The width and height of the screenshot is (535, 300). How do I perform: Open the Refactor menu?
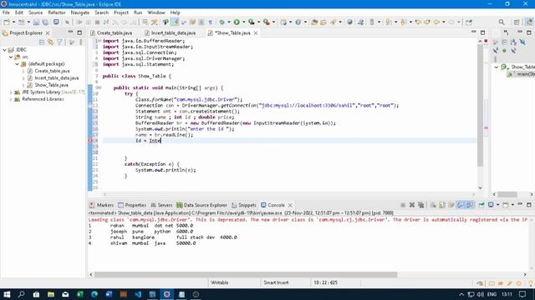click(57, 12)
